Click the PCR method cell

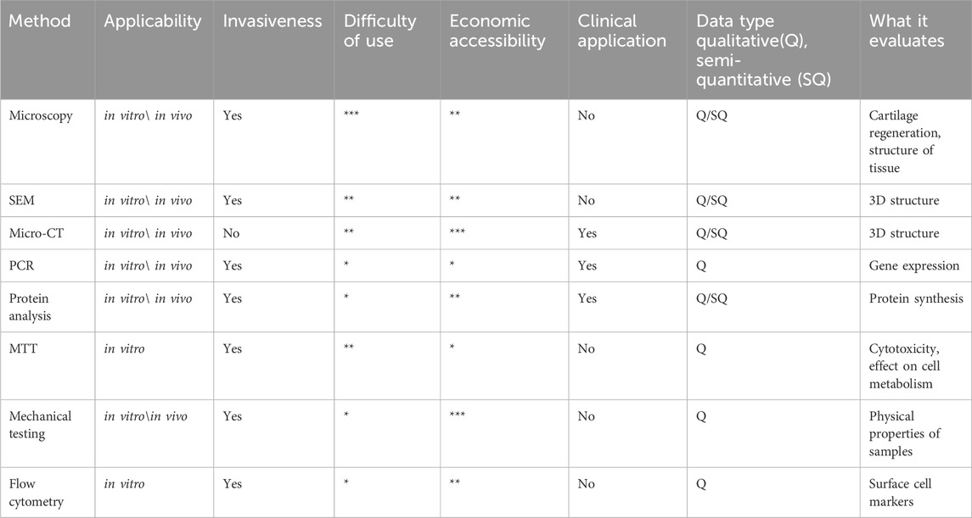point(20,265)
